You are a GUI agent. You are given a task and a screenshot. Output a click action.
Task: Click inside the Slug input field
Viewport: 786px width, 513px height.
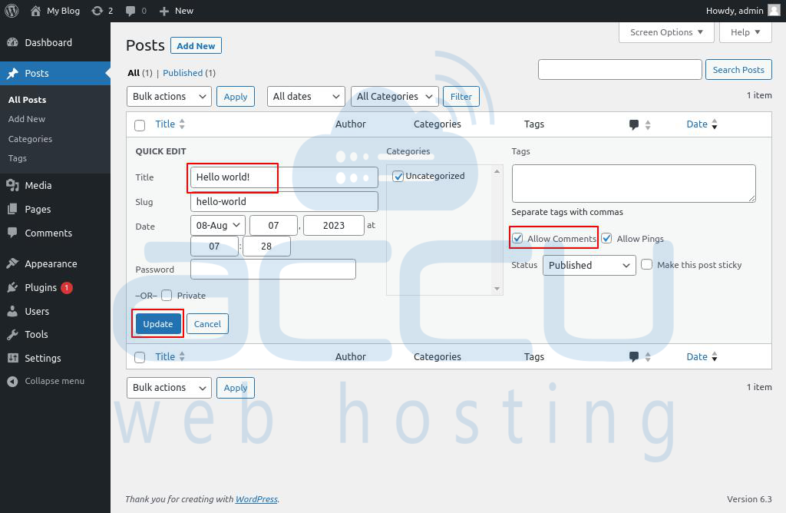(x=284, y=201)
